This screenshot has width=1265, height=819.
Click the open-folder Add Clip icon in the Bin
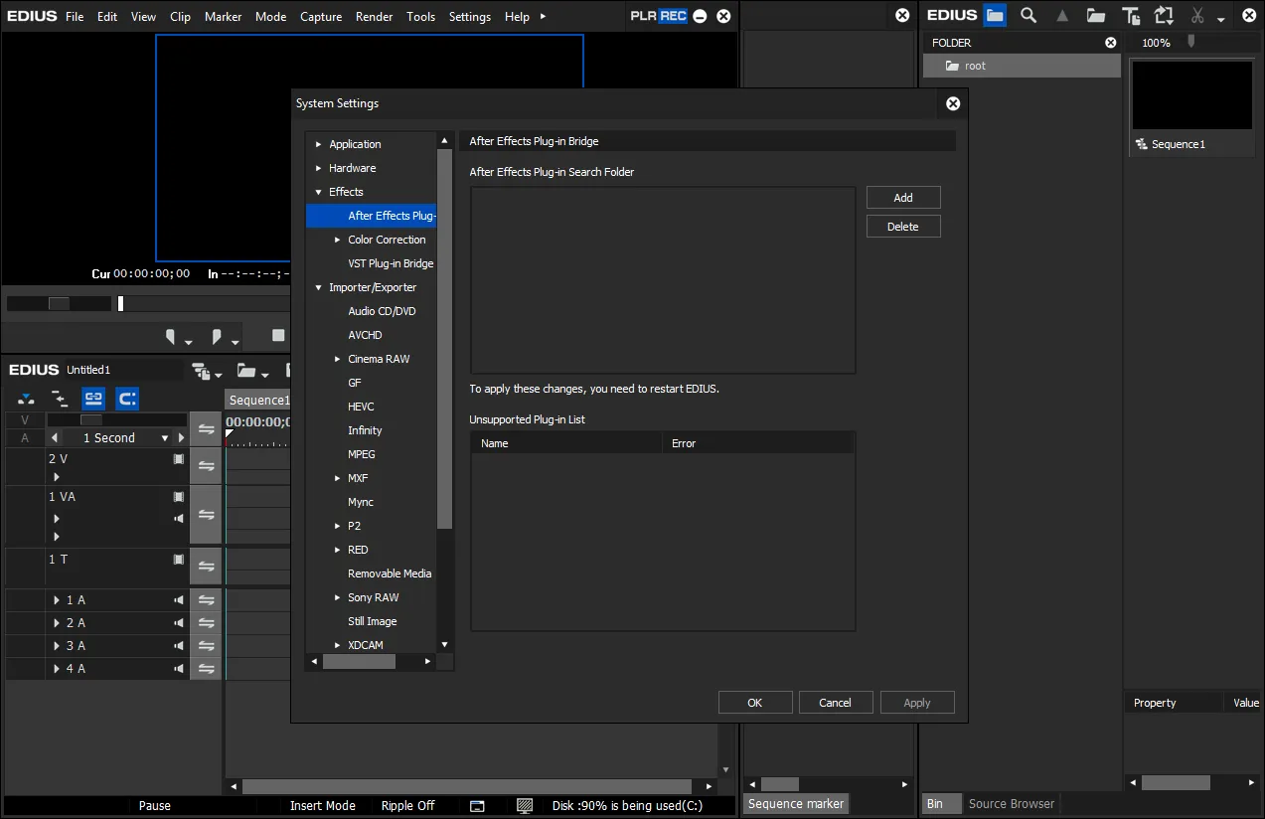tap(1096, 16)
